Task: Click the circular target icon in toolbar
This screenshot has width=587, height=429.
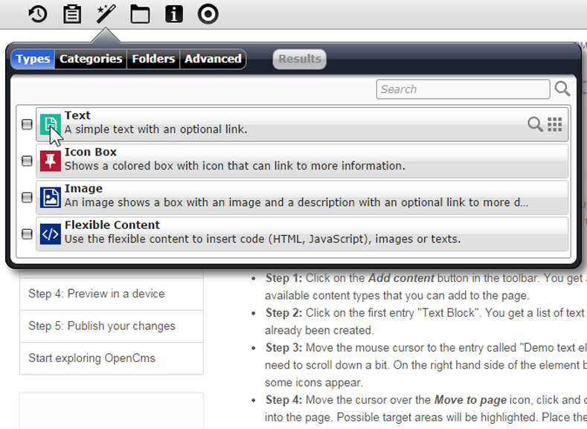Action: click(x=208, y=14)
